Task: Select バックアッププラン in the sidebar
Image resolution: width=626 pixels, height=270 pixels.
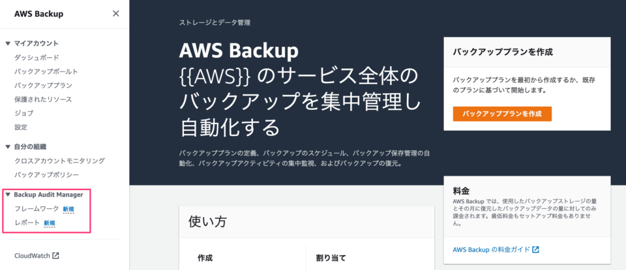Action: [x=43, y=85]
